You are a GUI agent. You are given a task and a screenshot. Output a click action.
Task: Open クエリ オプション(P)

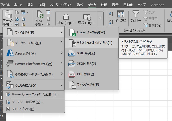pos(34,109)
